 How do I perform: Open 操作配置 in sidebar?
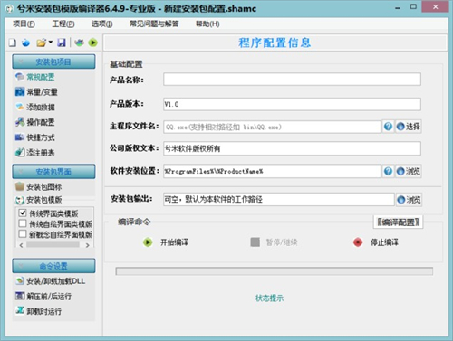point(41,122)
